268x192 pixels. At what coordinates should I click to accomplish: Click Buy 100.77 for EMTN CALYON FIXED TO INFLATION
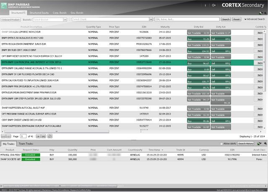point(198,81)
